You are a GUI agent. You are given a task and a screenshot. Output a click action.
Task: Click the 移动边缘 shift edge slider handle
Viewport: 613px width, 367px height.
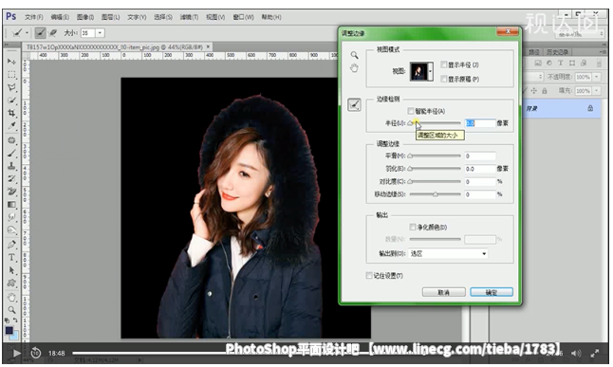point(436,194)
